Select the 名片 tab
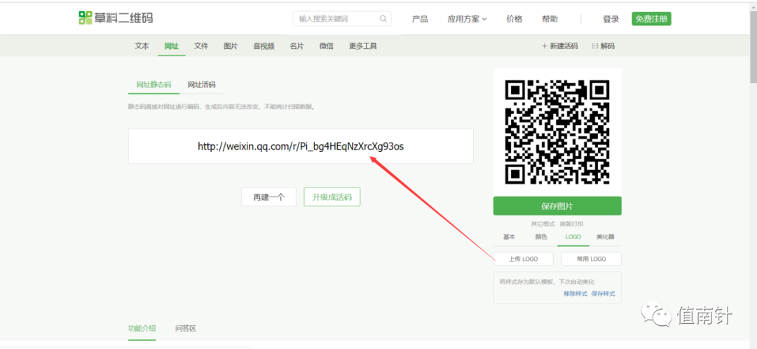 point(297,46)
